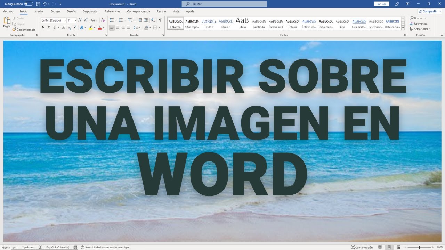Switch to the Disposición tab

click(90, 11)
